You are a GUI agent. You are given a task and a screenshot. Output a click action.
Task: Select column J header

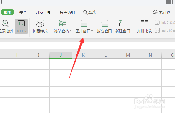(x=61, y=55)
